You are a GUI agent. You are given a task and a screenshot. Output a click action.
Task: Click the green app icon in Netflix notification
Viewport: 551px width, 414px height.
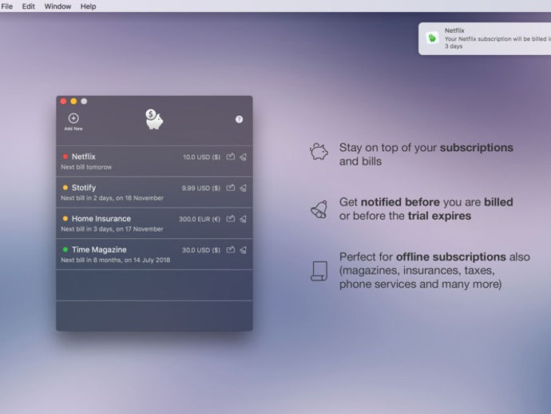point(432,38)
